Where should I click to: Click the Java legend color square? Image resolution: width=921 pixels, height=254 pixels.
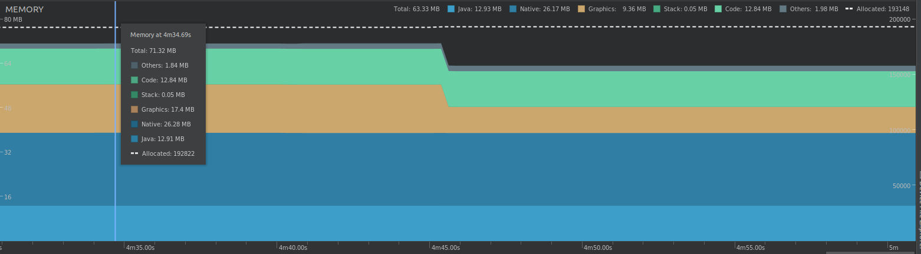(451, 9)
